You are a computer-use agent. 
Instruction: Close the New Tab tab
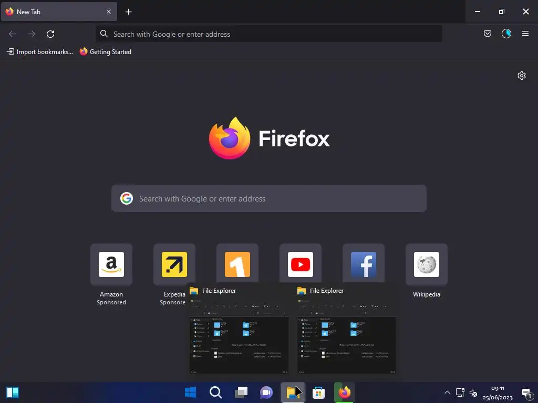pos(109,12)
